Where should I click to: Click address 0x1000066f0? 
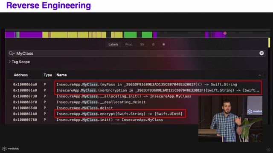click(25, 102)
